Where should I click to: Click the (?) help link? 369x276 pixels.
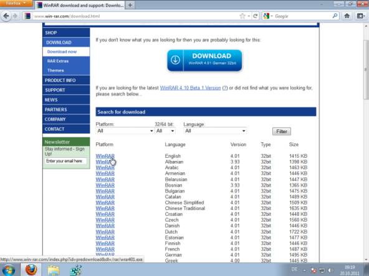tap(225, 88)
